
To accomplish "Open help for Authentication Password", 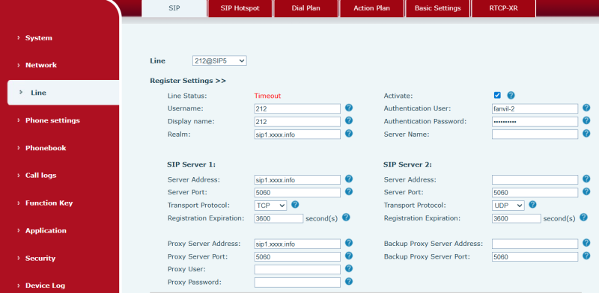I will click(x=586, y=120).
